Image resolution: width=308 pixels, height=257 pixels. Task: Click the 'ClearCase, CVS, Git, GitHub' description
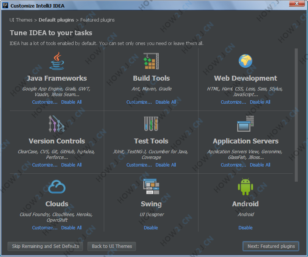(x=56, y=154)
